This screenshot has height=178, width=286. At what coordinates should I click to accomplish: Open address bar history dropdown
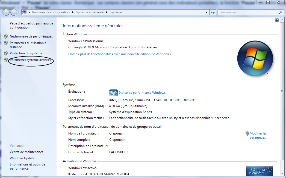tap(207, 12)
